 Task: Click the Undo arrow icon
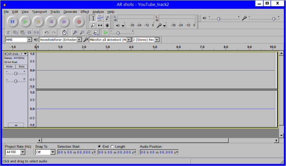(x=47, y=33)
